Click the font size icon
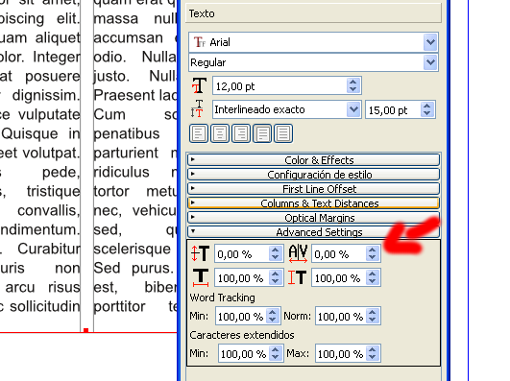Image resolution: width=510 pixels, height=381 pixels. (x=199, y=85)
